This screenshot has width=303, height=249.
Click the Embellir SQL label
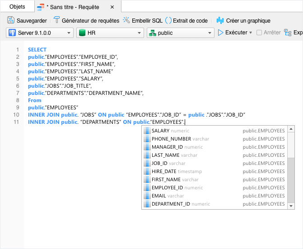(x=147, y=21)
